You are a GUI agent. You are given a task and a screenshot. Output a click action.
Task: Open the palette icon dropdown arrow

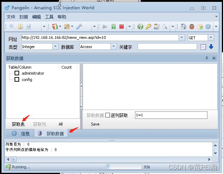72,26
